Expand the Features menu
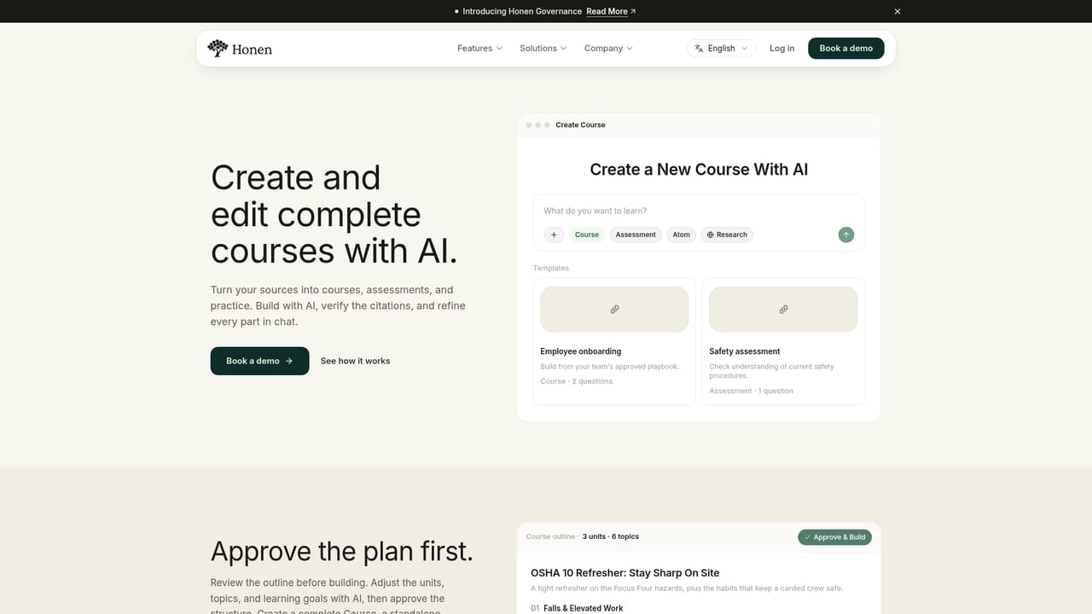 coord(479,49)
